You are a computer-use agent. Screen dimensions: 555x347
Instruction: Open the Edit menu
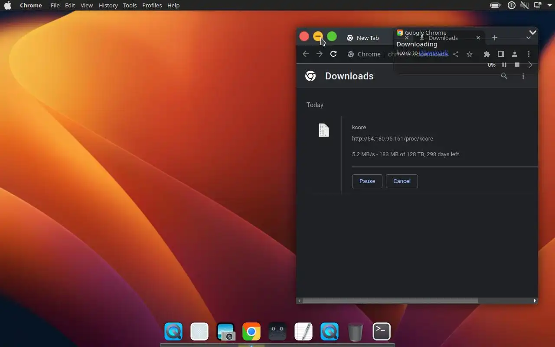click(x=70, y=5)
